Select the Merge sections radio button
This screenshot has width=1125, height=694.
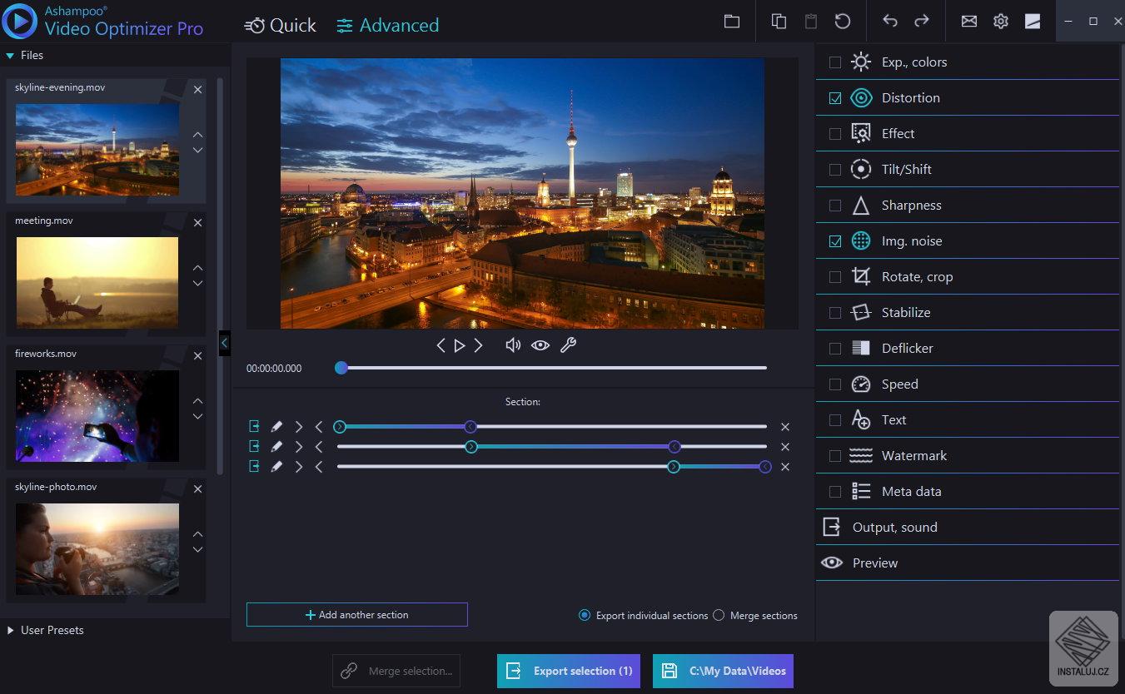[x=719, y=616]
